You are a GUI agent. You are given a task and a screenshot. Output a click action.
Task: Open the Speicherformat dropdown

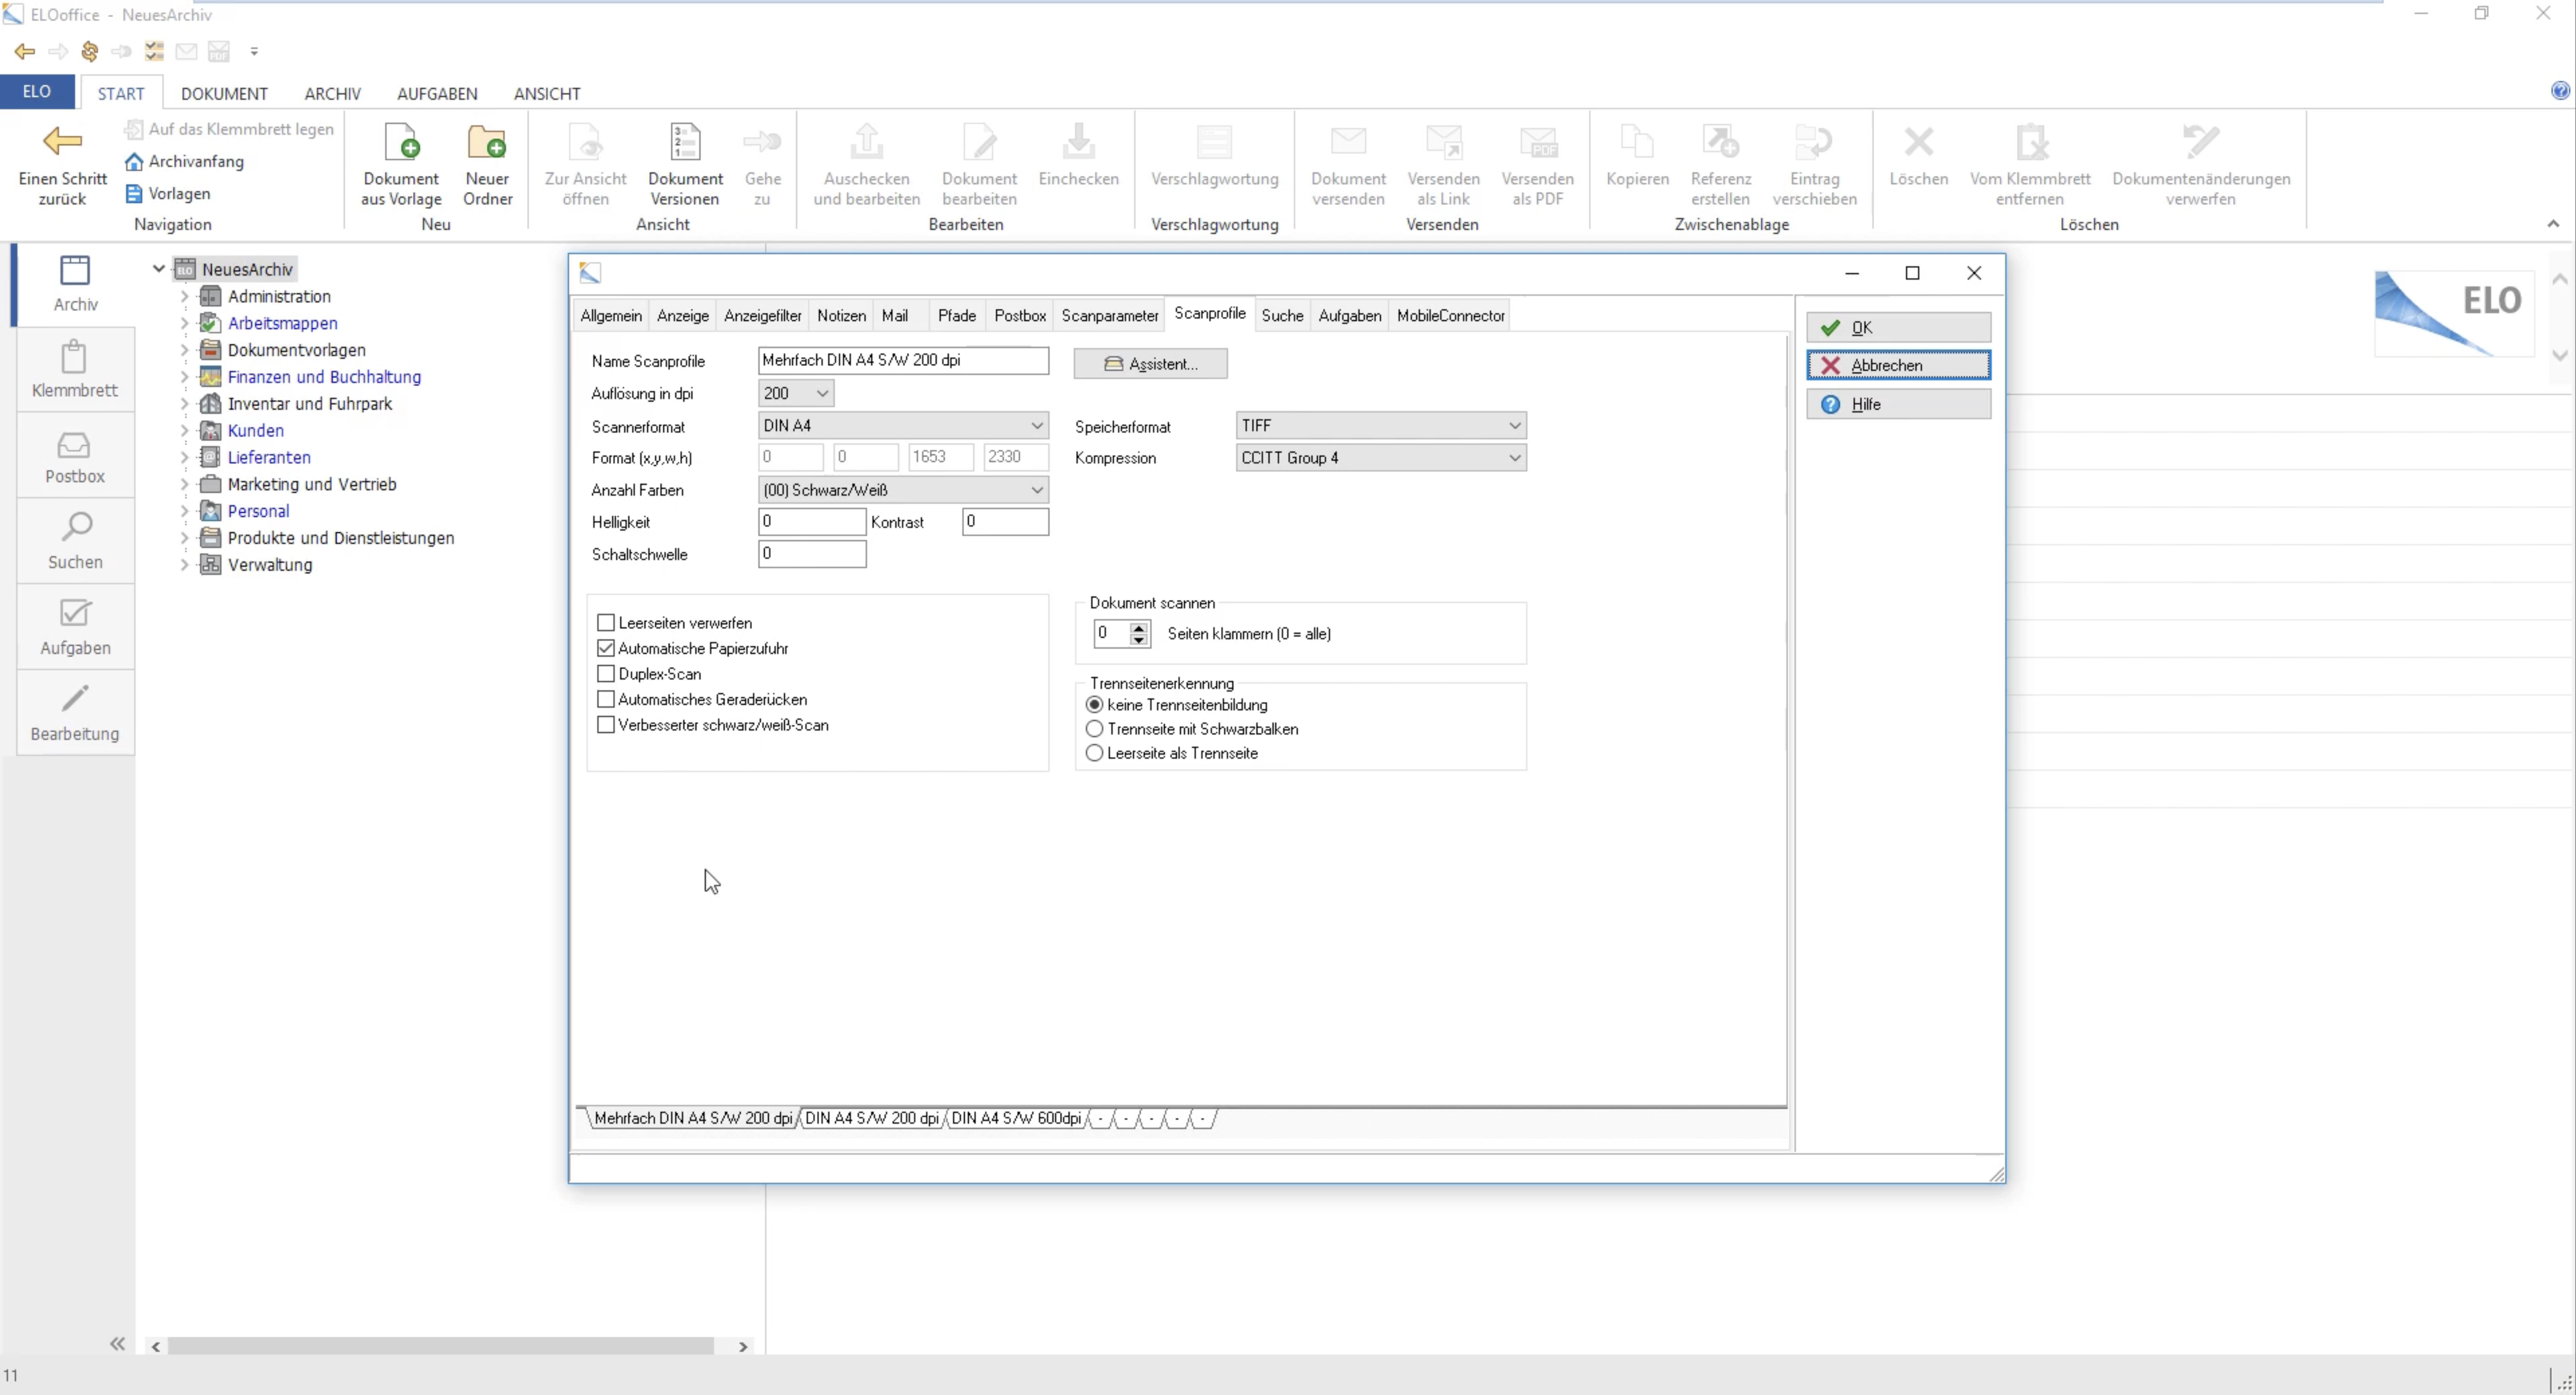[1380, 425]
